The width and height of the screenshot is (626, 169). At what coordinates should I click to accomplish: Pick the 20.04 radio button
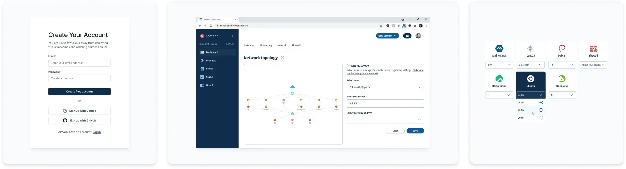pyautogui.click(x=541, y=118)
